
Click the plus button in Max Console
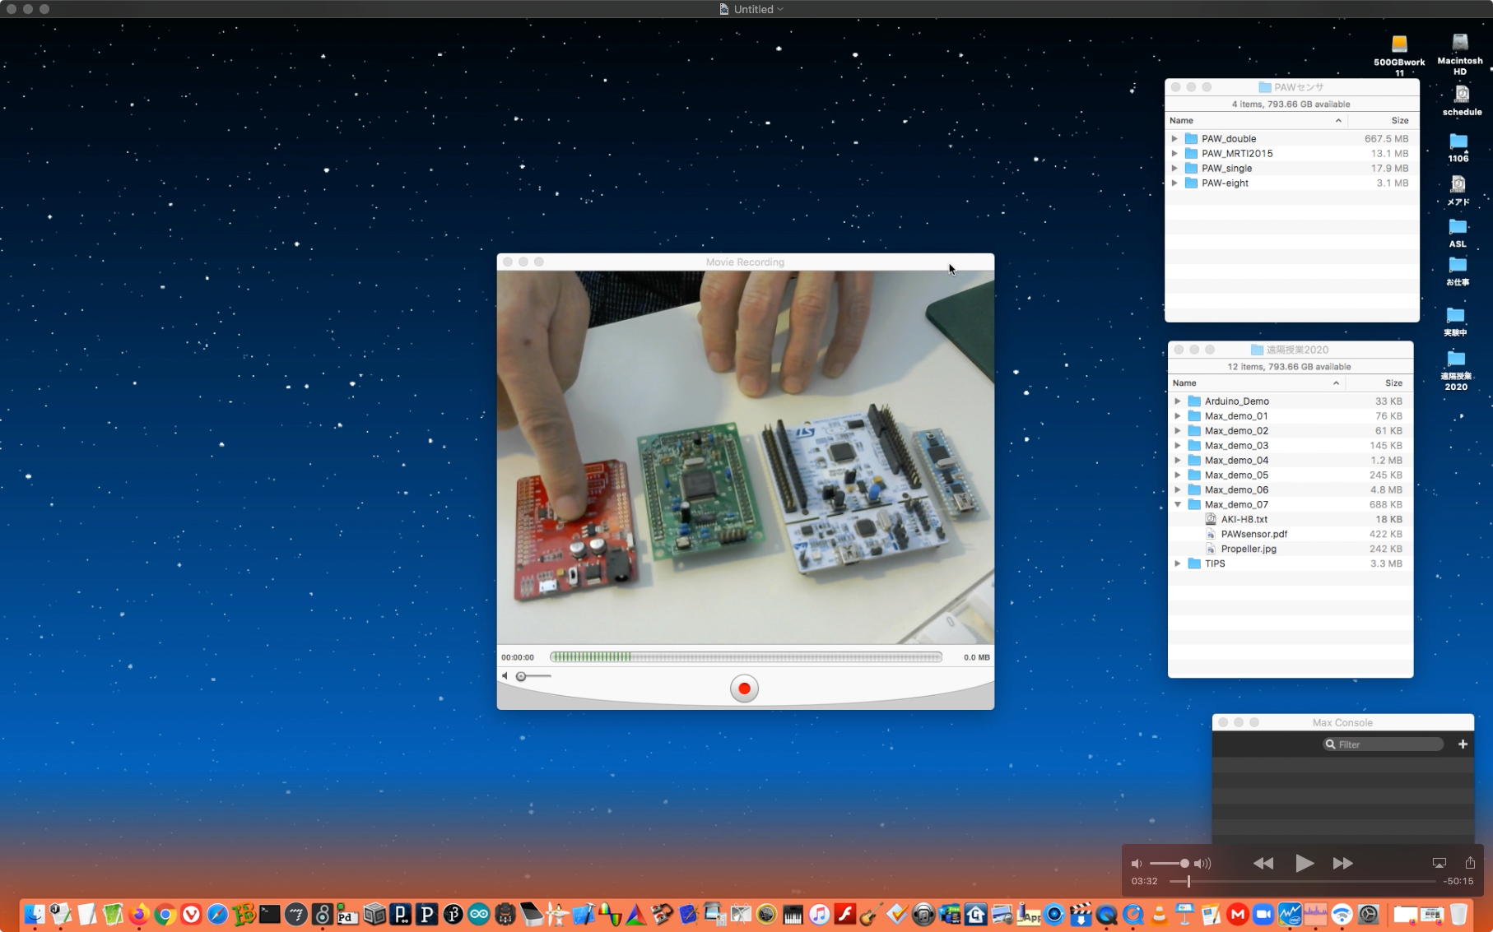point(1463,744)
